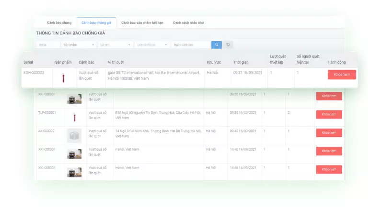The height and width of the screenshot is (208, 370).
Task: Select the Cảnh báo chống giả tab
Action: pyautogui.click(x=96, y=22)
